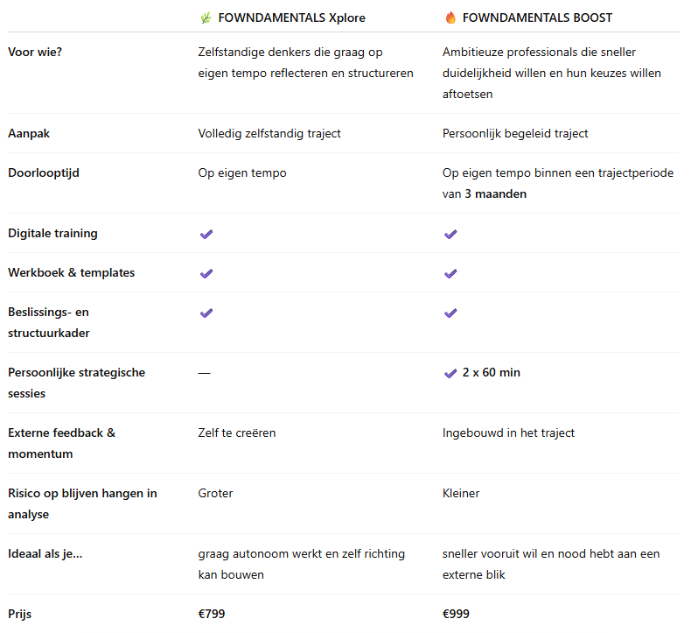Click the Xplore checkmark for Beslissings- en structuurkader

coord(206,313)
